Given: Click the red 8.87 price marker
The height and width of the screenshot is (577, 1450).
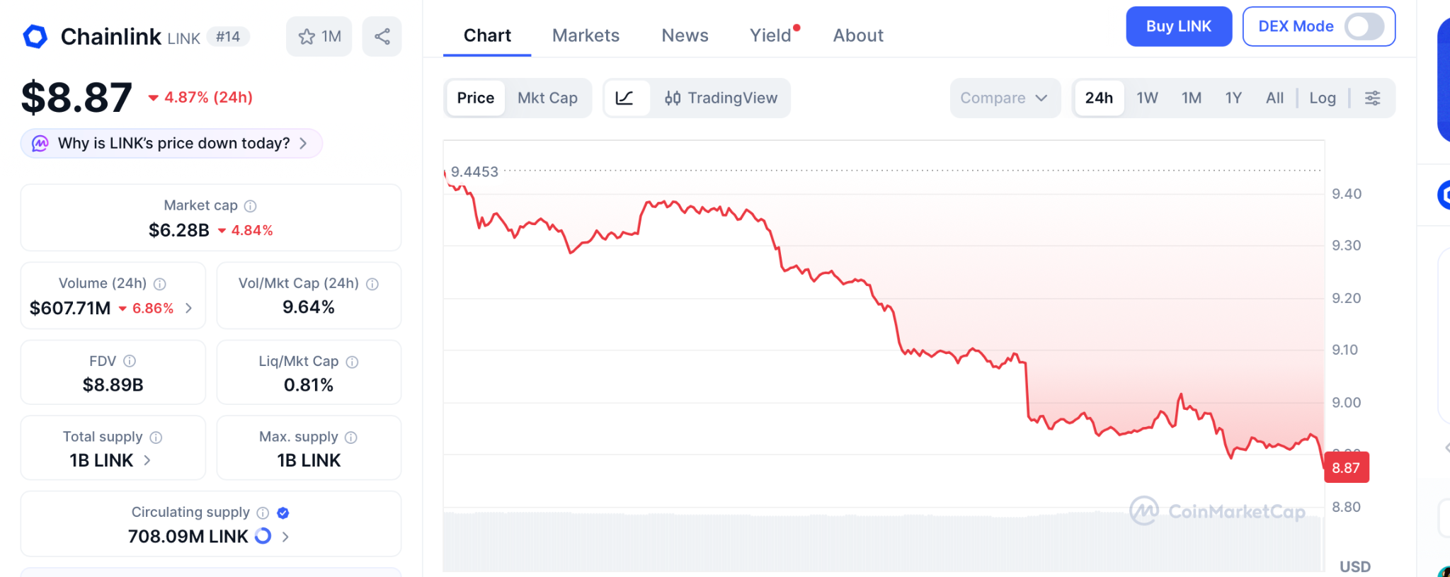Looking at the screenshot, I should click(x=1346, y=468).
